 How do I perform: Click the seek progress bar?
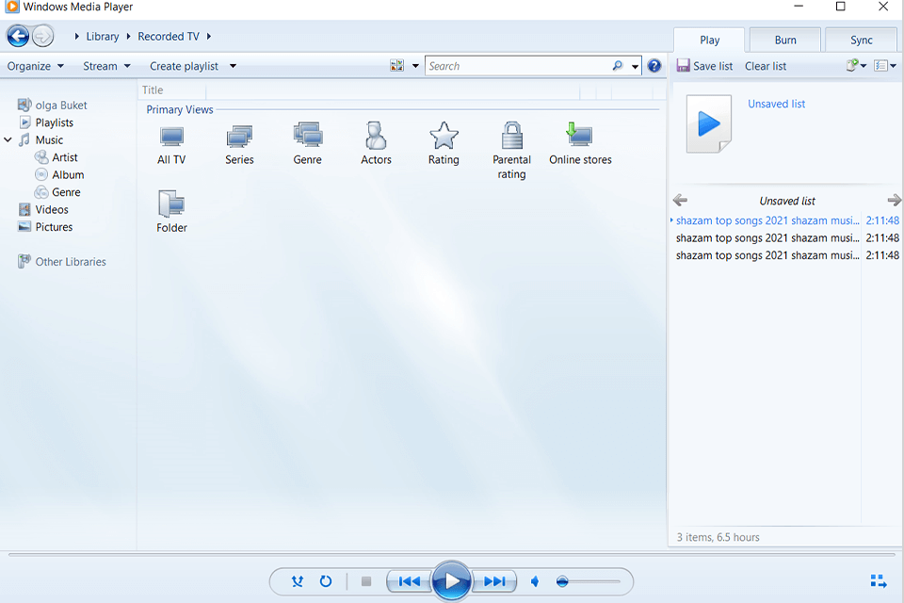click(451, 555)
